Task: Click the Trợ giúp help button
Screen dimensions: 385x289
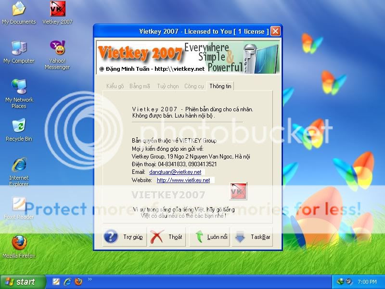Action: coord(125,237)
